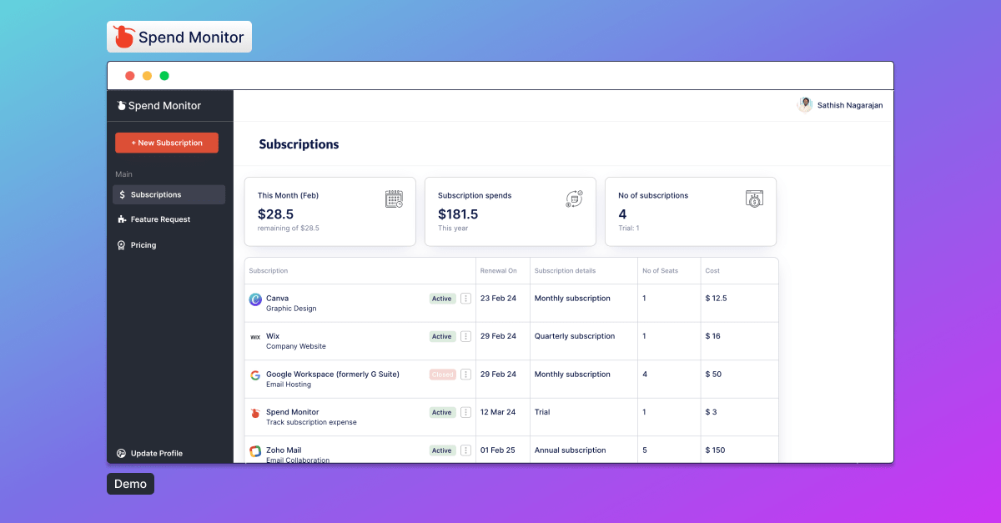1001x523 pixels.
Task: Open Subscriptions in the sidebar
Action: point(169,194)
